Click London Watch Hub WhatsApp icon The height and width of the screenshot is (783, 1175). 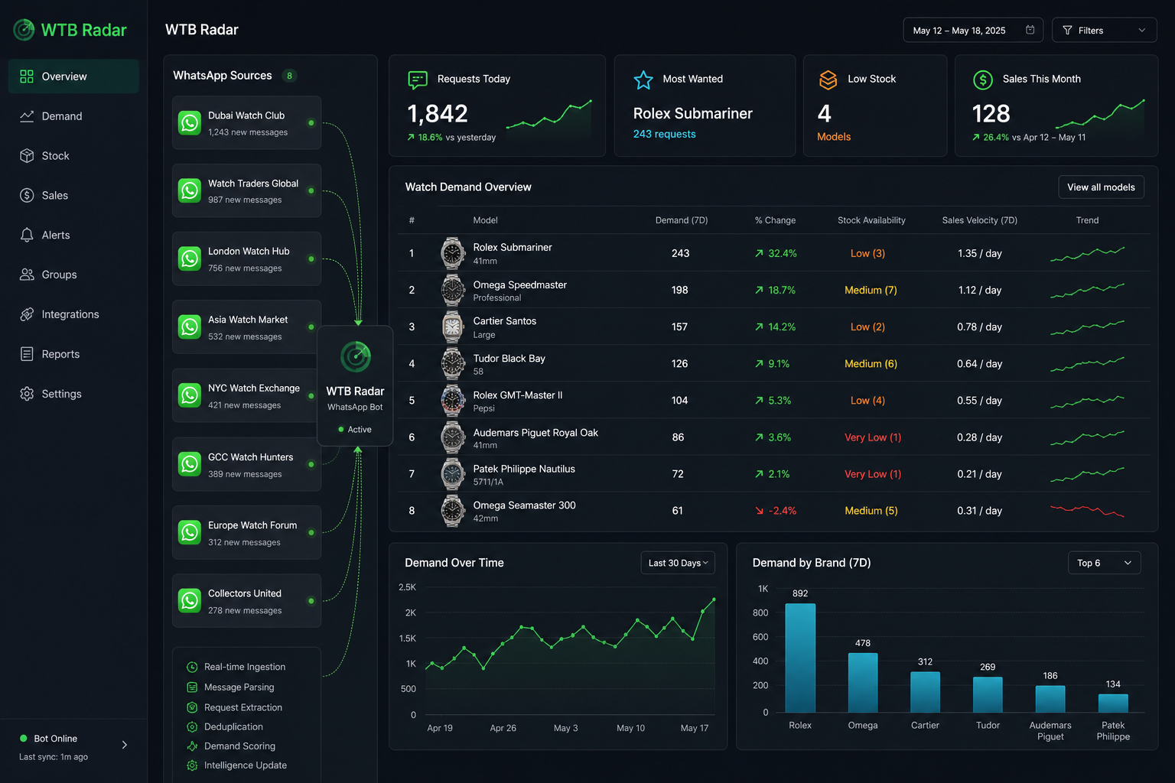coord(190,258)
